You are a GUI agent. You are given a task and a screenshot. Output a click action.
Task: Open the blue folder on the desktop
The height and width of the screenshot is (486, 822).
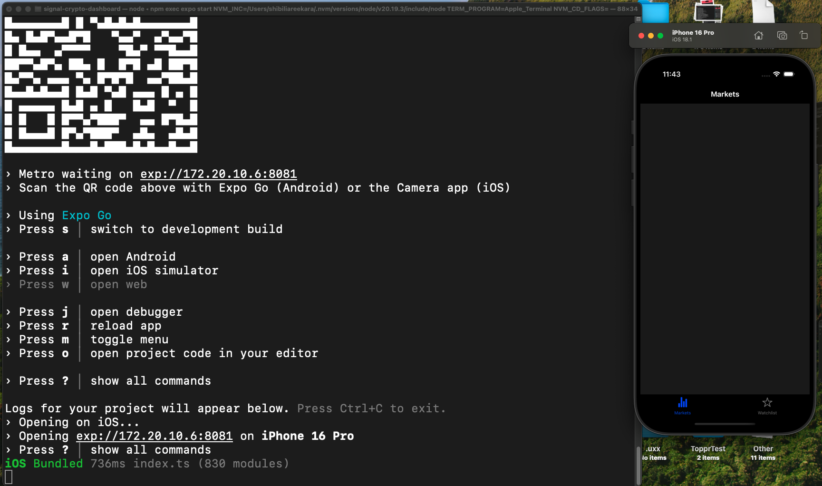coord(655,11)
